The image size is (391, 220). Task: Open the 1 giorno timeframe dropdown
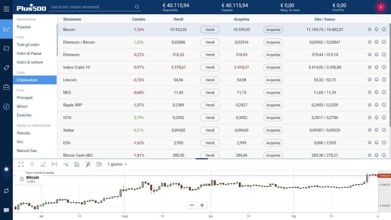point(117,164)
